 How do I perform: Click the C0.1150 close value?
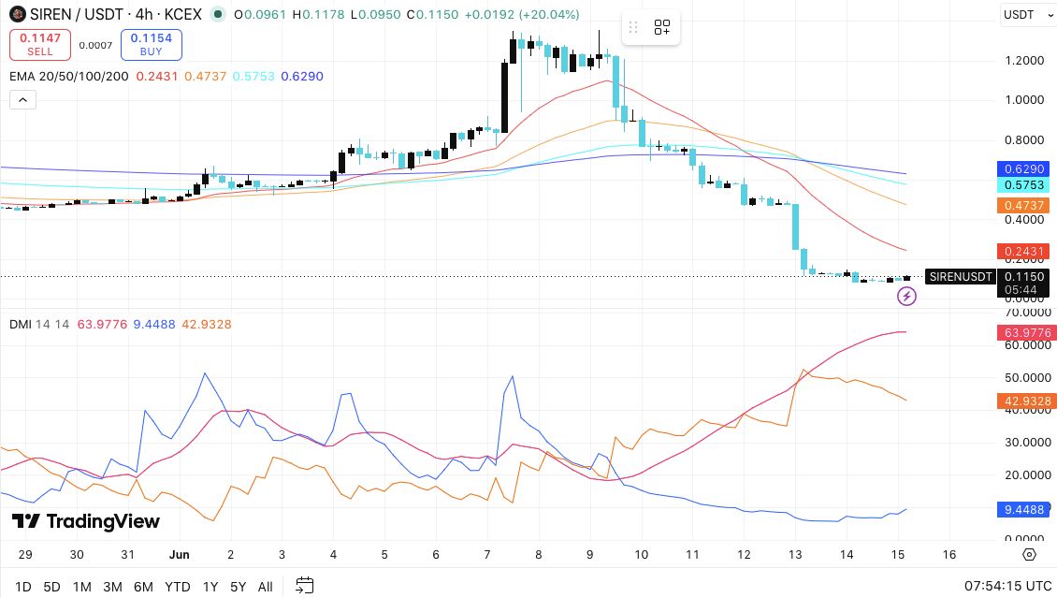(432, 14)
